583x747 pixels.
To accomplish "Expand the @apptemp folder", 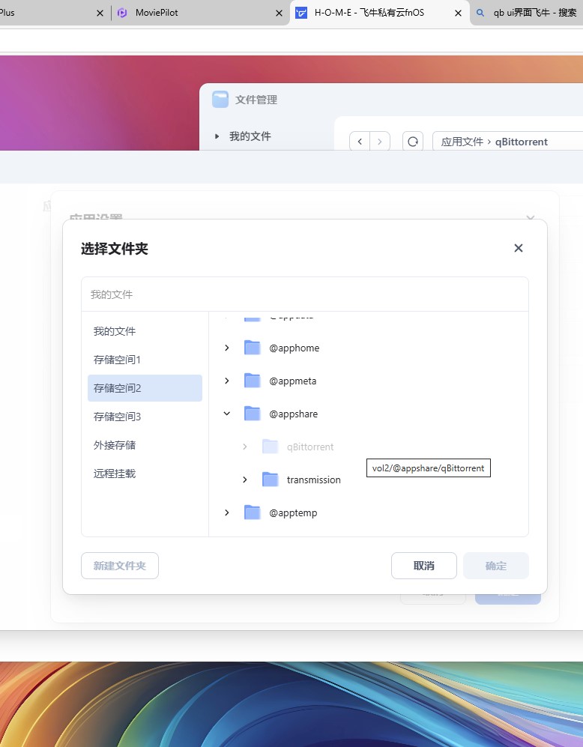I will (227, 512).
